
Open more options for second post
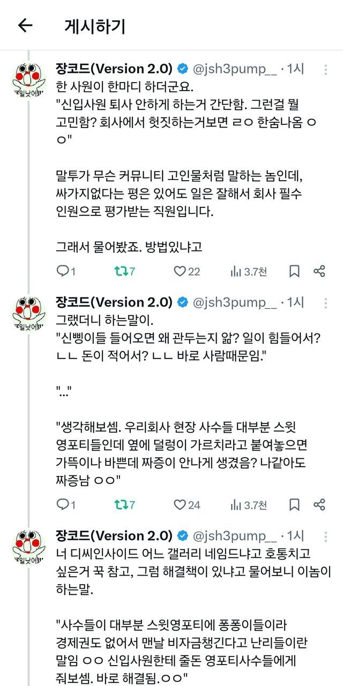click(x=325, y=303)
